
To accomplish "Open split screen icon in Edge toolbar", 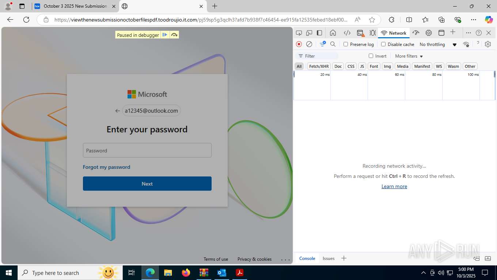I will coord(409,20).
